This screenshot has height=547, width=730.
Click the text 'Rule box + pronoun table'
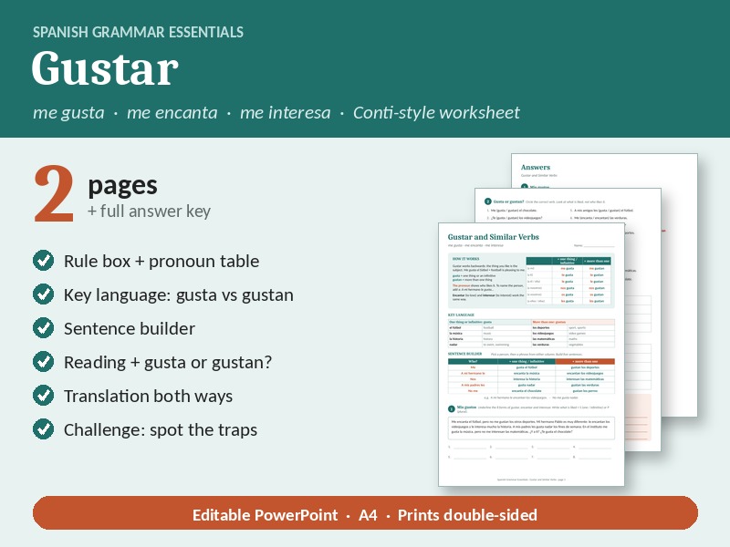coord(162,261)
